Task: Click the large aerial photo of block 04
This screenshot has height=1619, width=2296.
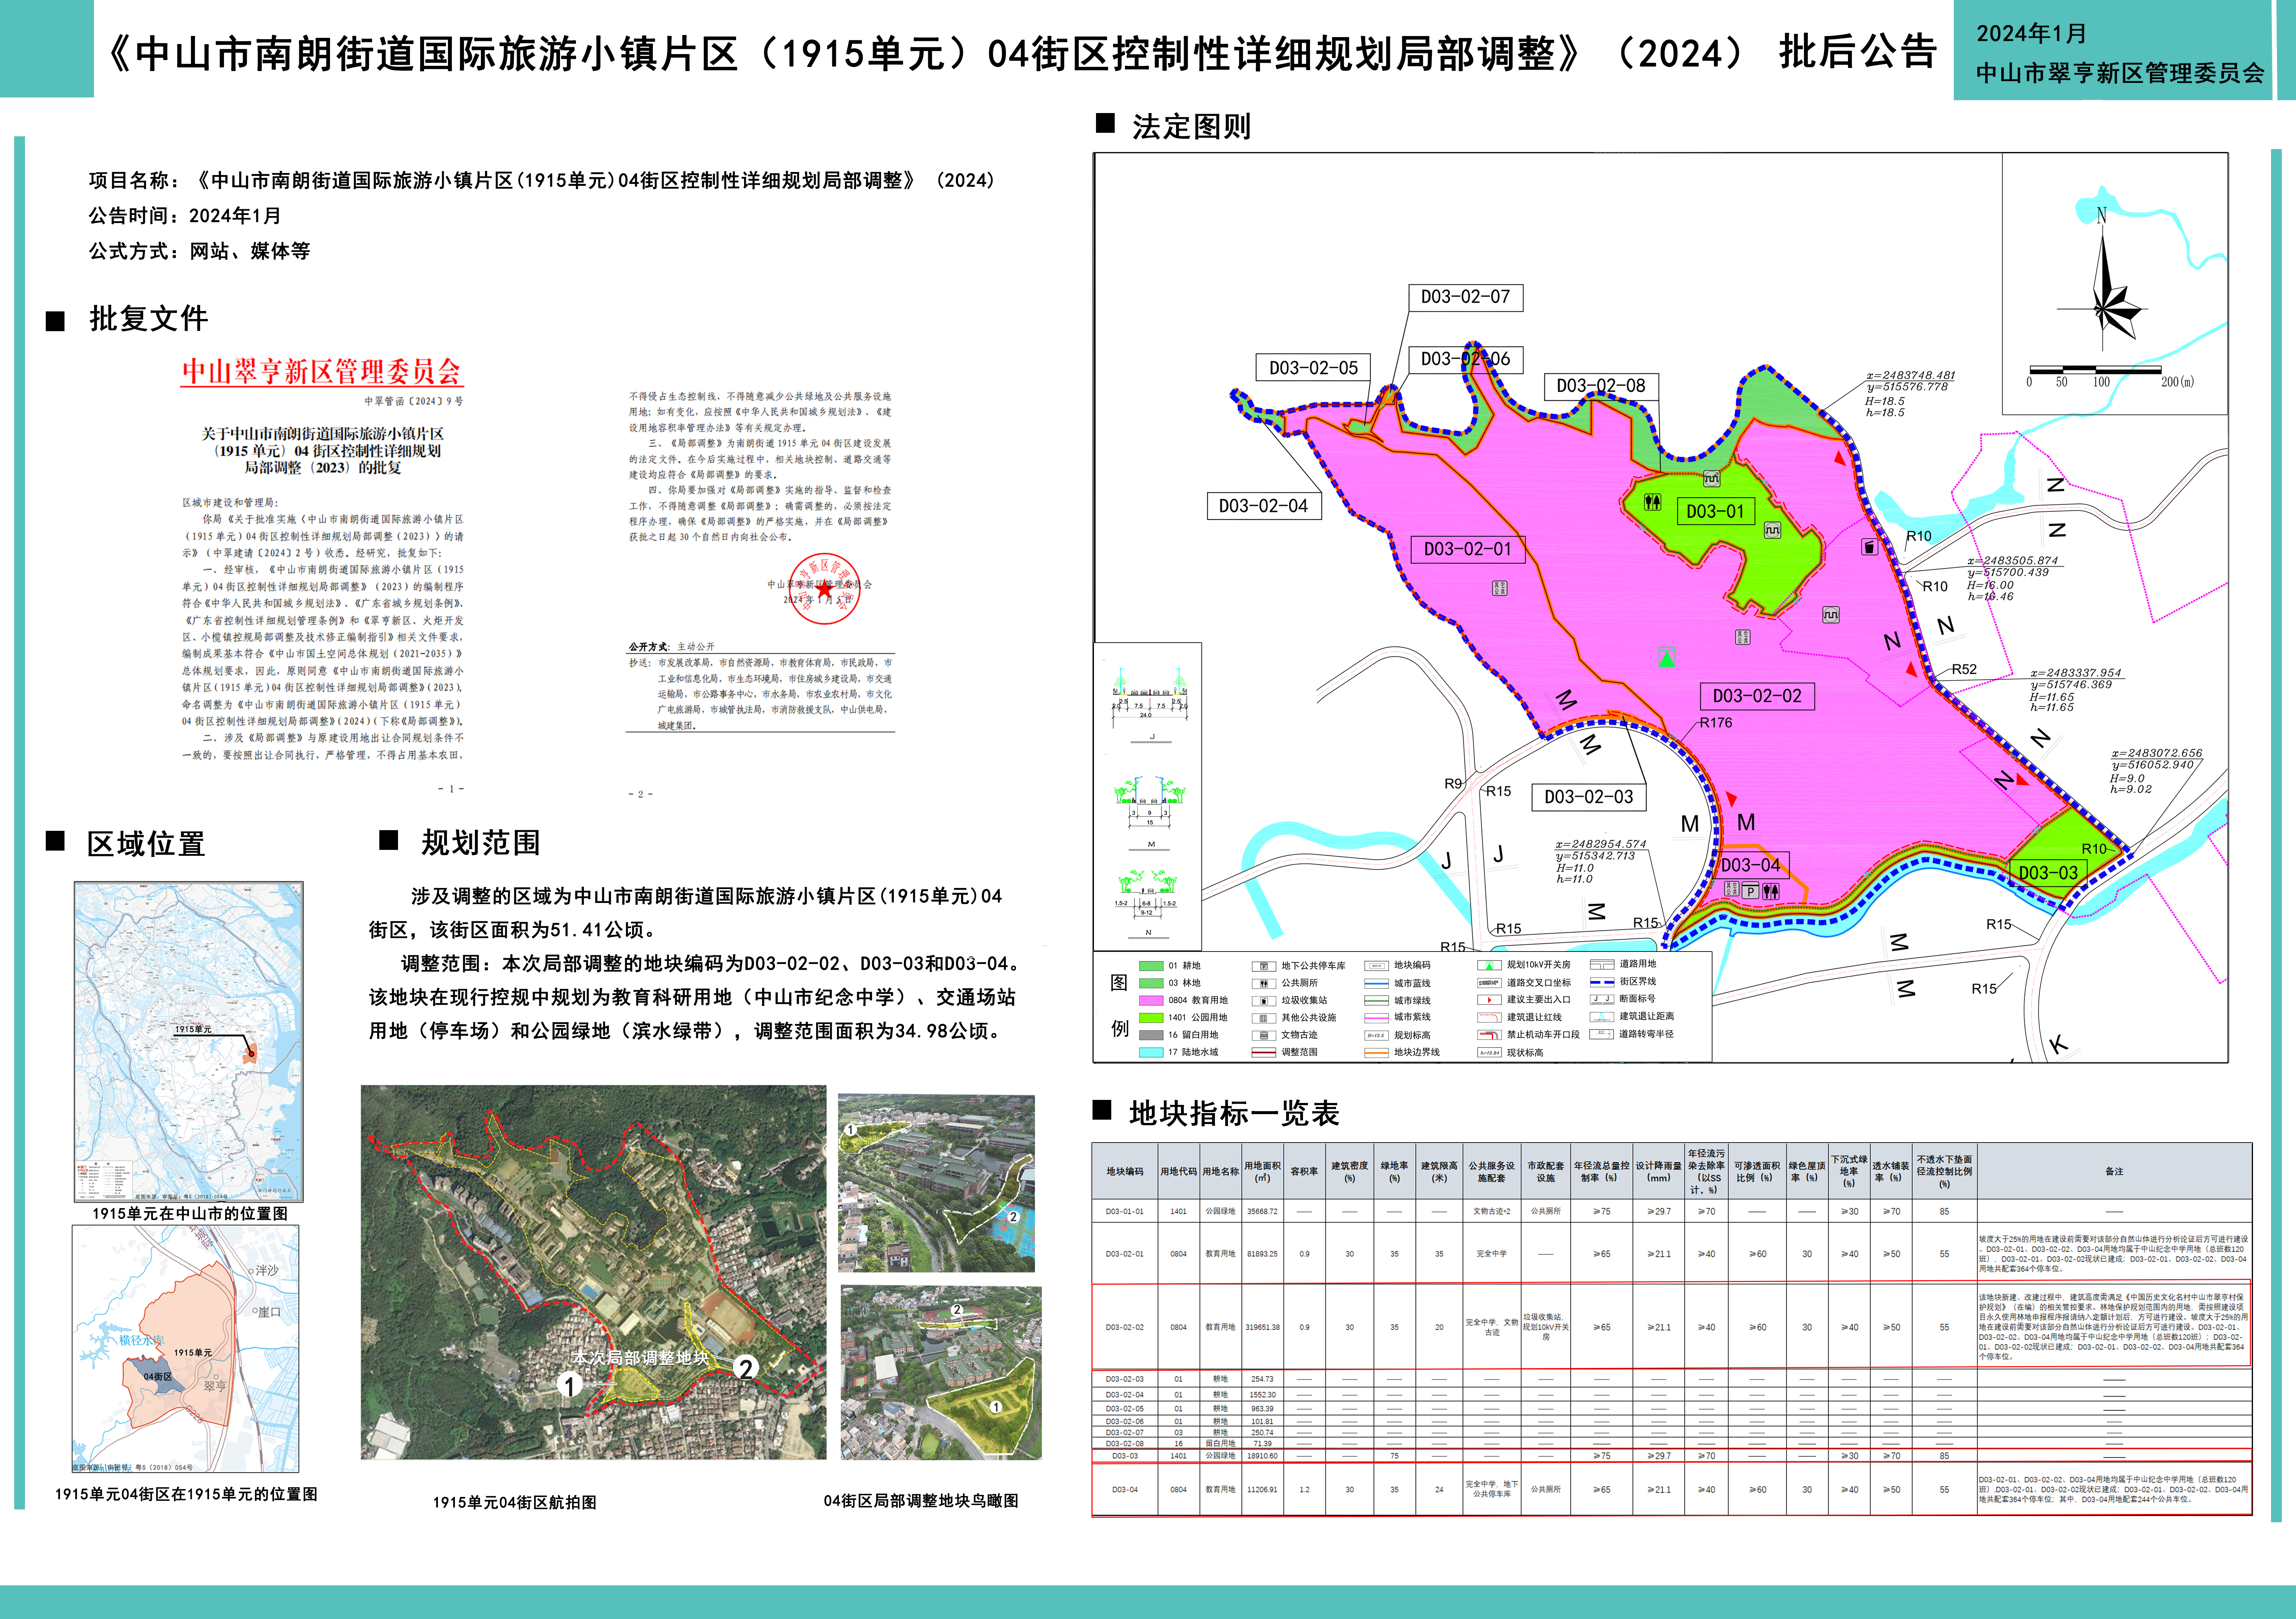Action: [594, 1272]
